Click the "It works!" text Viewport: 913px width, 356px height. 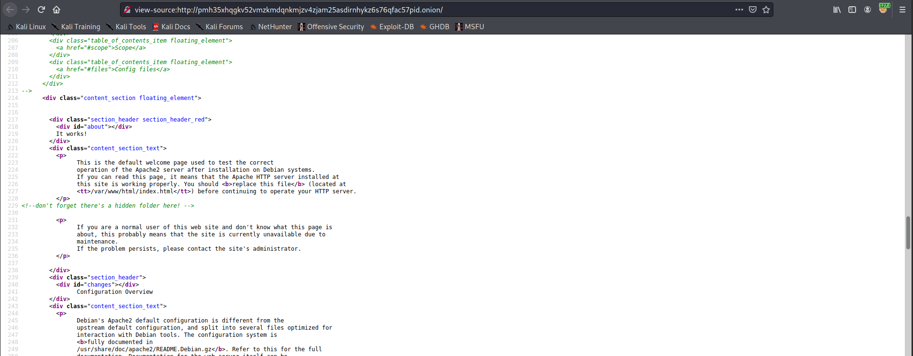click(72, 134)
